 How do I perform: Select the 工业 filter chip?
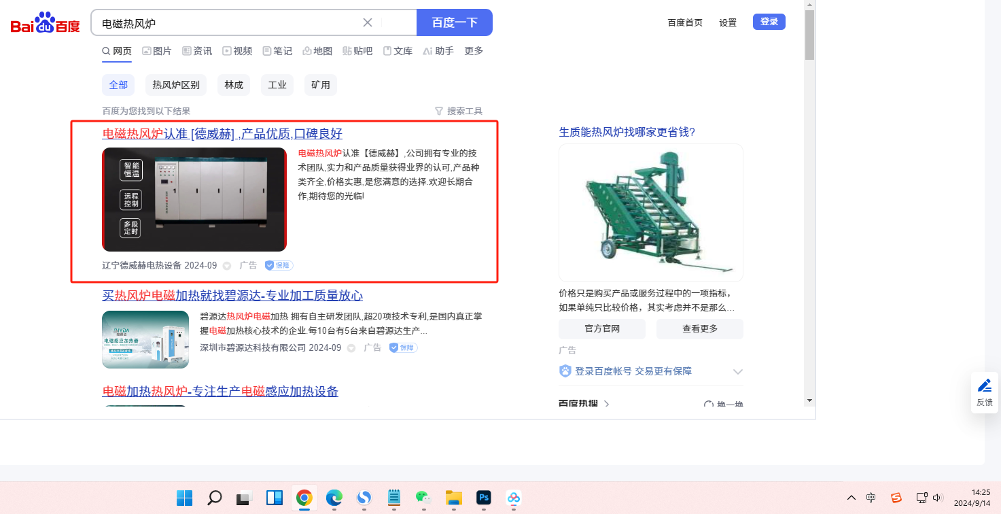pos(277,85)
